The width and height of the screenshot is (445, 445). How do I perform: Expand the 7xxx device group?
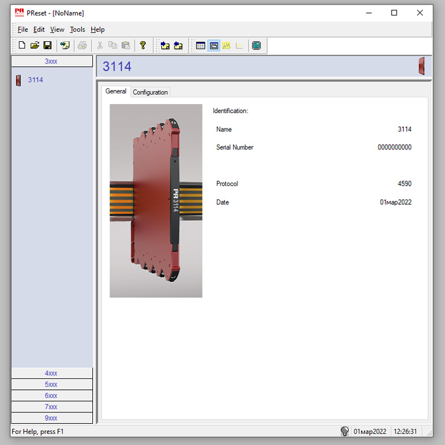[52, 407]
